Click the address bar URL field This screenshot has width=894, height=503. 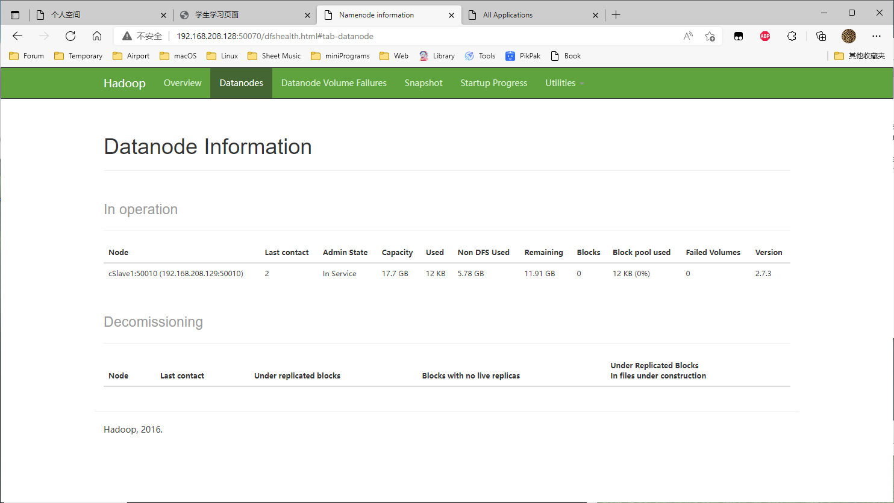pyautogui.click(x=422, y=36)
